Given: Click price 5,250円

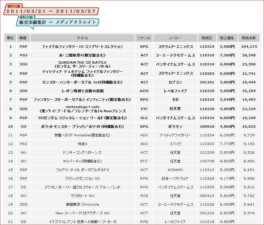Looking at the screenshot, I should pos(227,170).
